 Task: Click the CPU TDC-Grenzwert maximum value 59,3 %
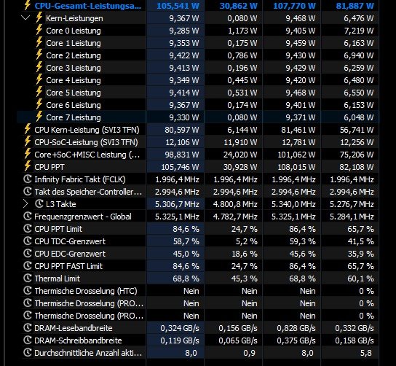click(x=303, y=241)
